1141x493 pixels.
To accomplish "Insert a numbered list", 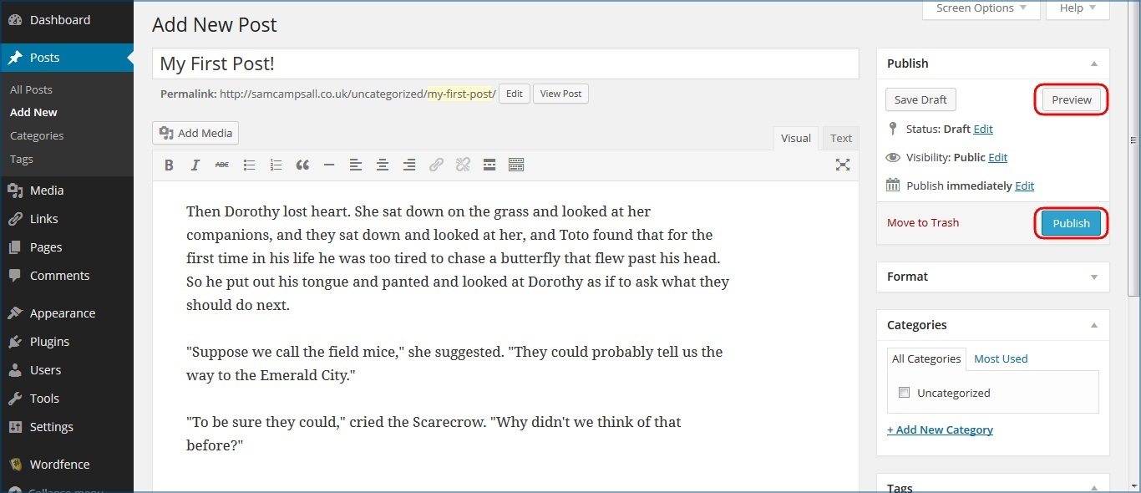I will tap(276, 165).
